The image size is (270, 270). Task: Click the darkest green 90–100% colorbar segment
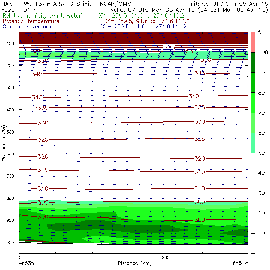(x=253, y=62)
